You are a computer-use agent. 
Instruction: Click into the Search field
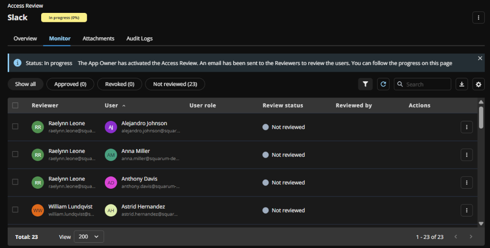(x=427, y=84)
